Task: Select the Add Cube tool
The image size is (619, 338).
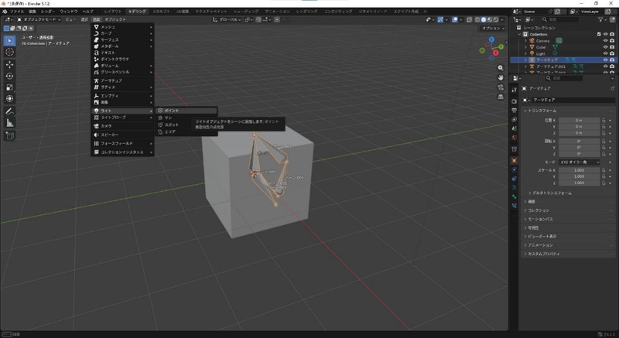Action: coord(10,135)
